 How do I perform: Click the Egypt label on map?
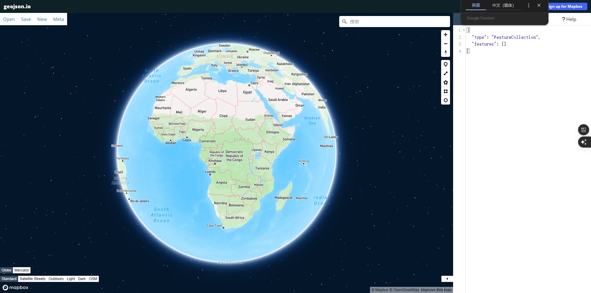point(247,92)
